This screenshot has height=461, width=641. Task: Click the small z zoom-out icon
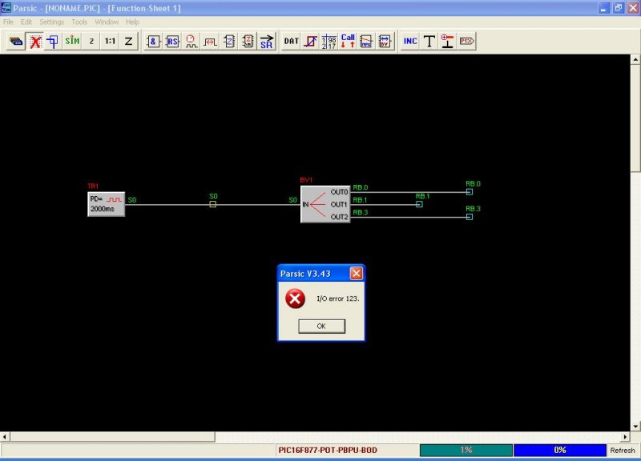[x=91, y=41]
